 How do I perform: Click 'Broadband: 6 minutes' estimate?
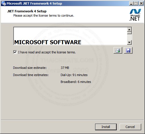[76, 82]
